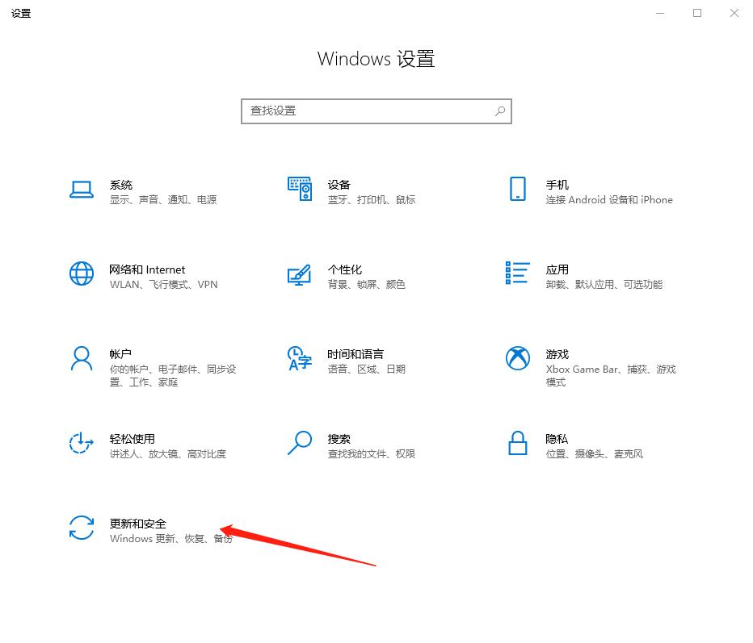Click inside the 查找设置 search field
Image resolution: width=753 pixels, height=643 pixels.
pos(364,111)
